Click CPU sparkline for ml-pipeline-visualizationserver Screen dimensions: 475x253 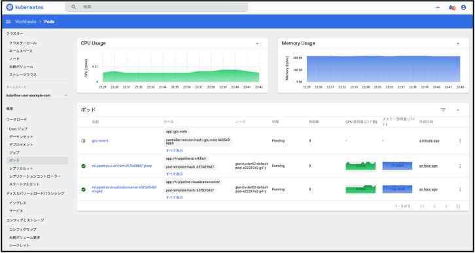[361, 189]
